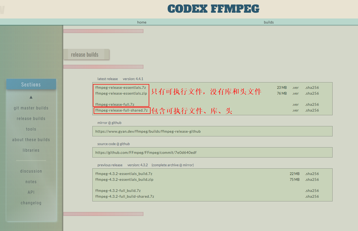Click the 'mirror @ github' label

click(x=110, y=123)
